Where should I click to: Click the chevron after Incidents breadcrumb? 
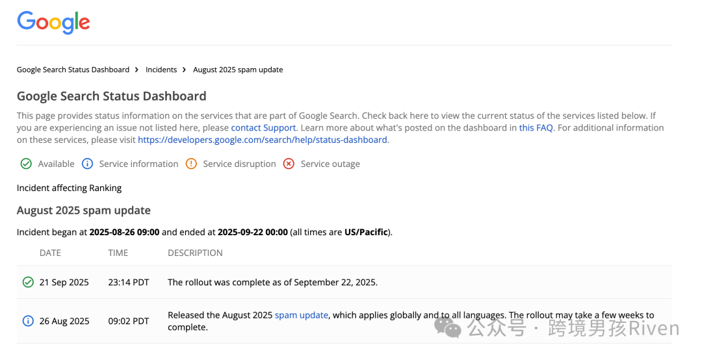coord(184,70)
